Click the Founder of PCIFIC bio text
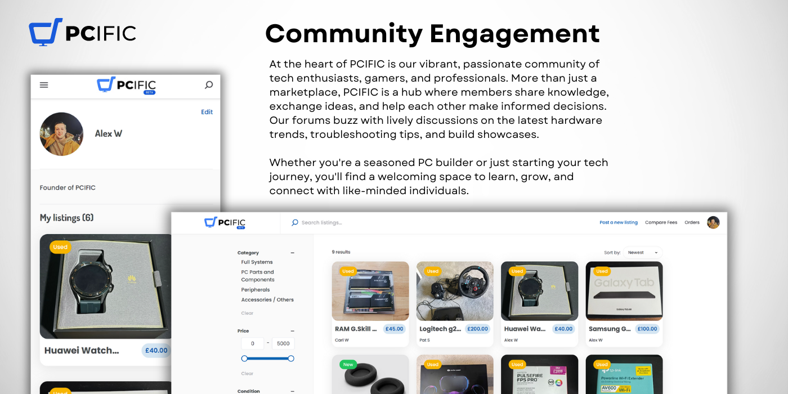 point(68,187)
